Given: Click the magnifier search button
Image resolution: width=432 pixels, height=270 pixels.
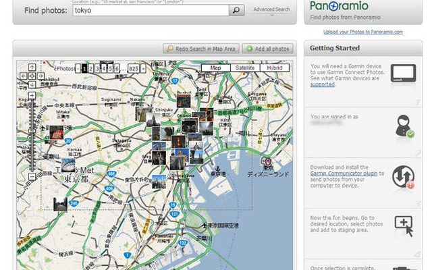Looking at the screenshot, I should coord(237,11).
